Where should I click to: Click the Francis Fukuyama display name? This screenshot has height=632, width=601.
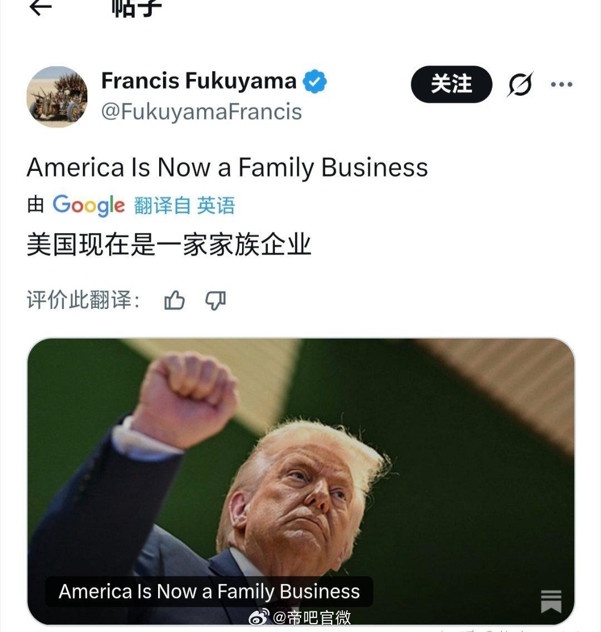pyautogui.click(x=199, y=81)
